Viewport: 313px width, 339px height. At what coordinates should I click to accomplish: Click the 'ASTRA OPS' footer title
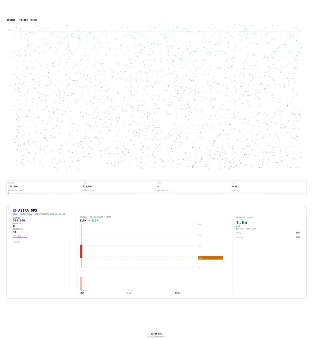tap(156, 334)
